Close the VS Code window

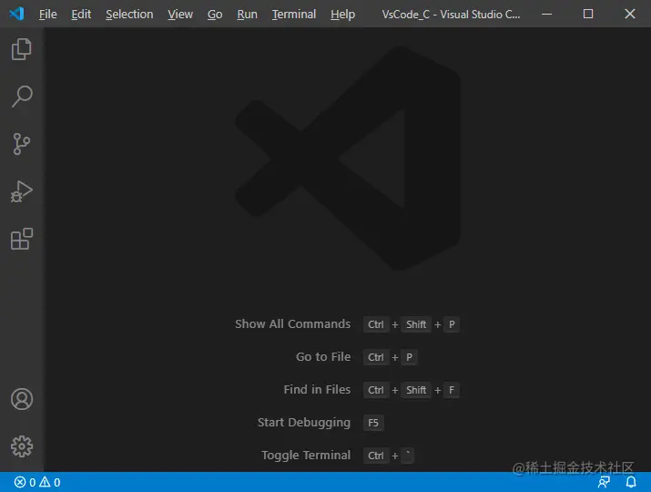[x=630, y=15]
